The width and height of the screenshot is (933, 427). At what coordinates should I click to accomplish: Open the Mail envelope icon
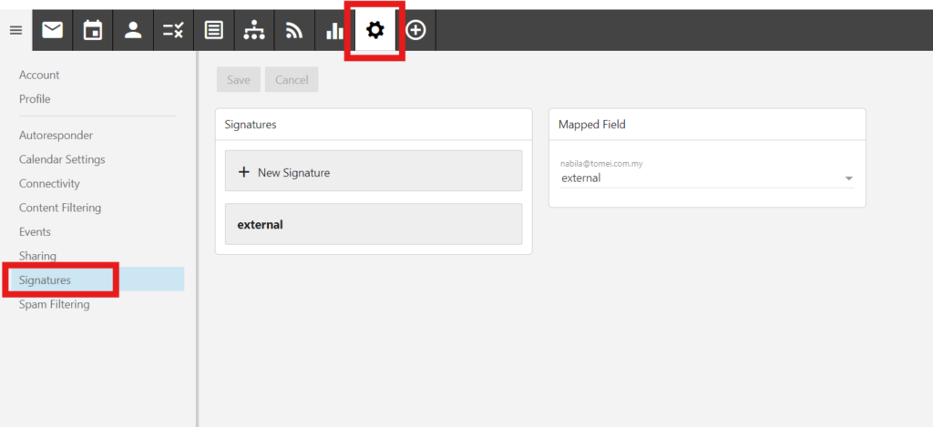click(52, 31)
